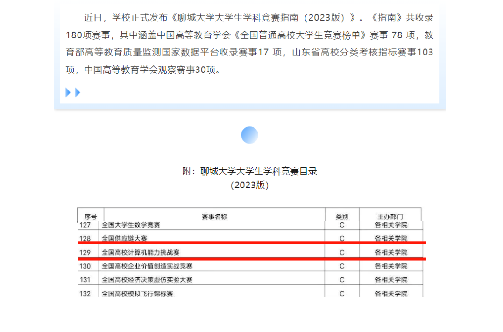Click row number 129
The height and width of the screenshot is (332, 503).
tap(85, 253)
